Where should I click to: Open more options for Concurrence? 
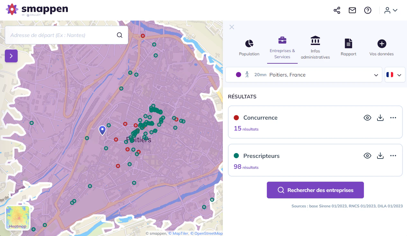coord(393,118)
